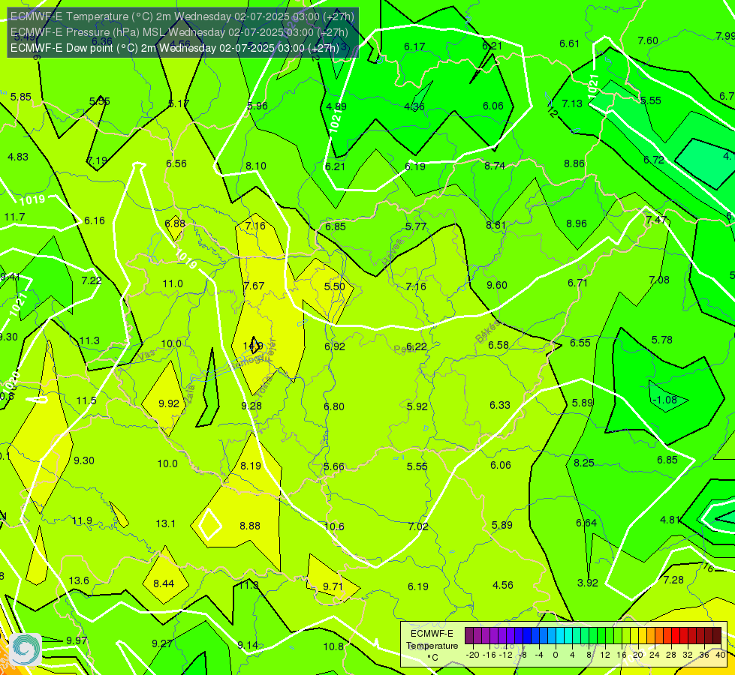Click the value 6.33 on the map
This screenshot has width=735, height=675.
(500, 405)
